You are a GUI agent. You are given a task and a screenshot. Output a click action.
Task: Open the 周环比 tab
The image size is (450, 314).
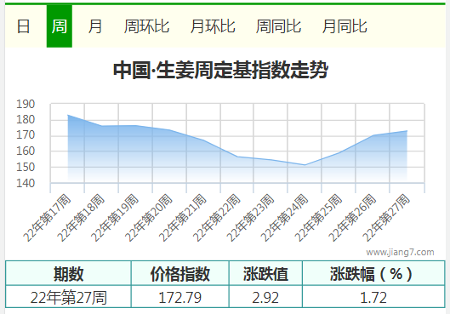pos(146,26)
